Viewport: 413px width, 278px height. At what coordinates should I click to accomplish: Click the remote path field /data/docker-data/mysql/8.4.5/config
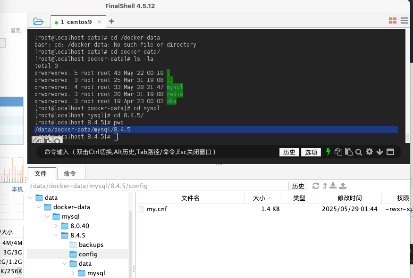[158, 186]
